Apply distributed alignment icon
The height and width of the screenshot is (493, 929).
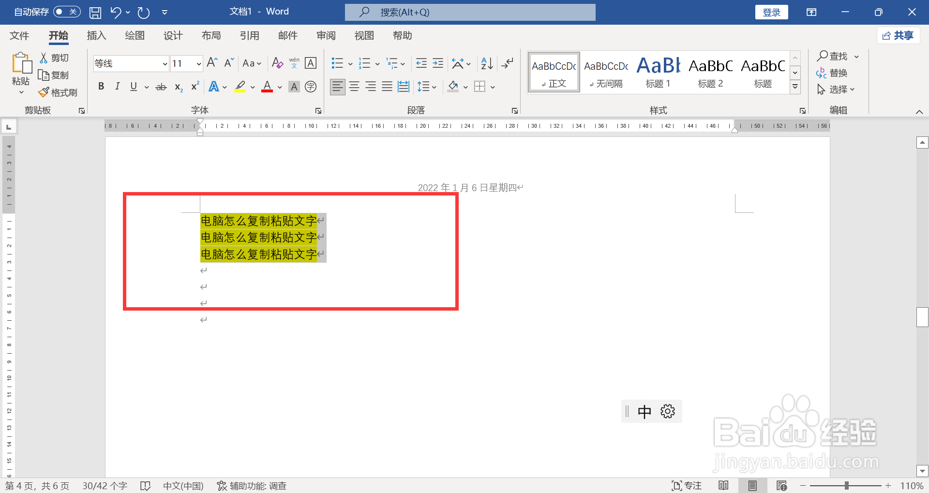(x=404, y=87)
